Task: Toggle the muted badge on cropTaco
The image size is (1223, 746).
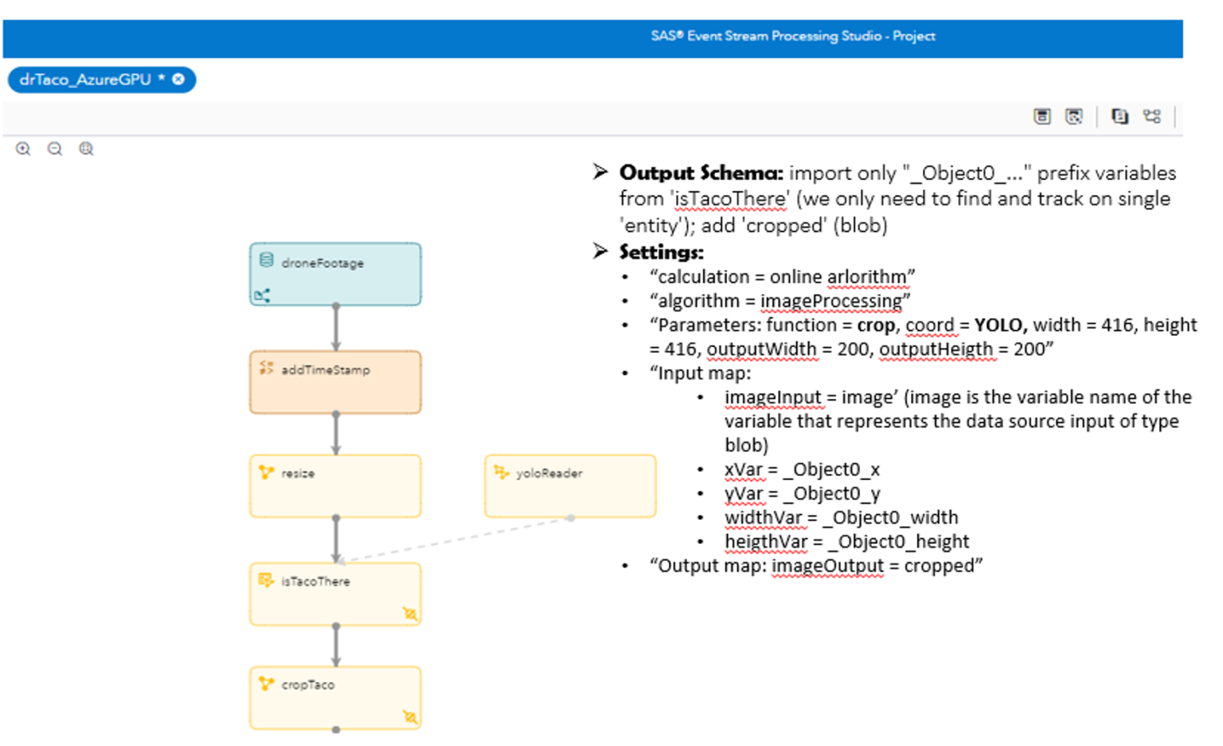Action: [409, 717]
